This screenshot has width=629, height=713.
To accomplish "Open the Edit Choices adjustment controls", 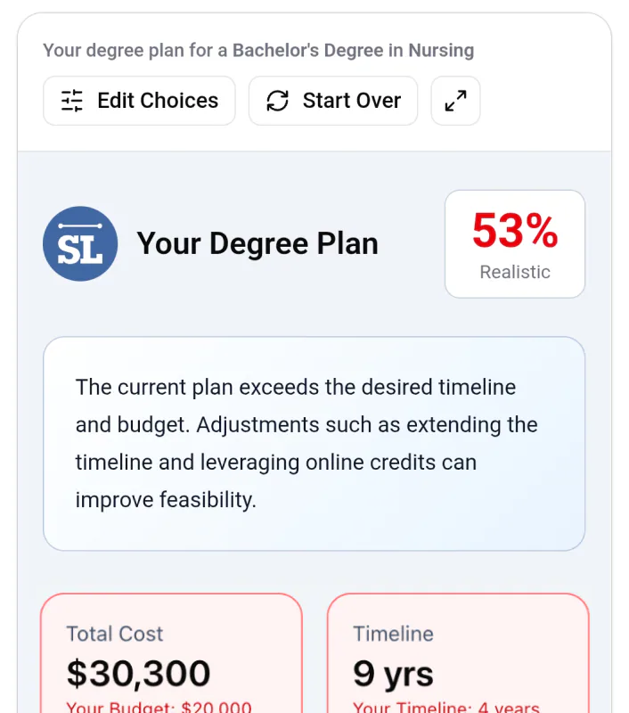I will click(x=139, y=101).
